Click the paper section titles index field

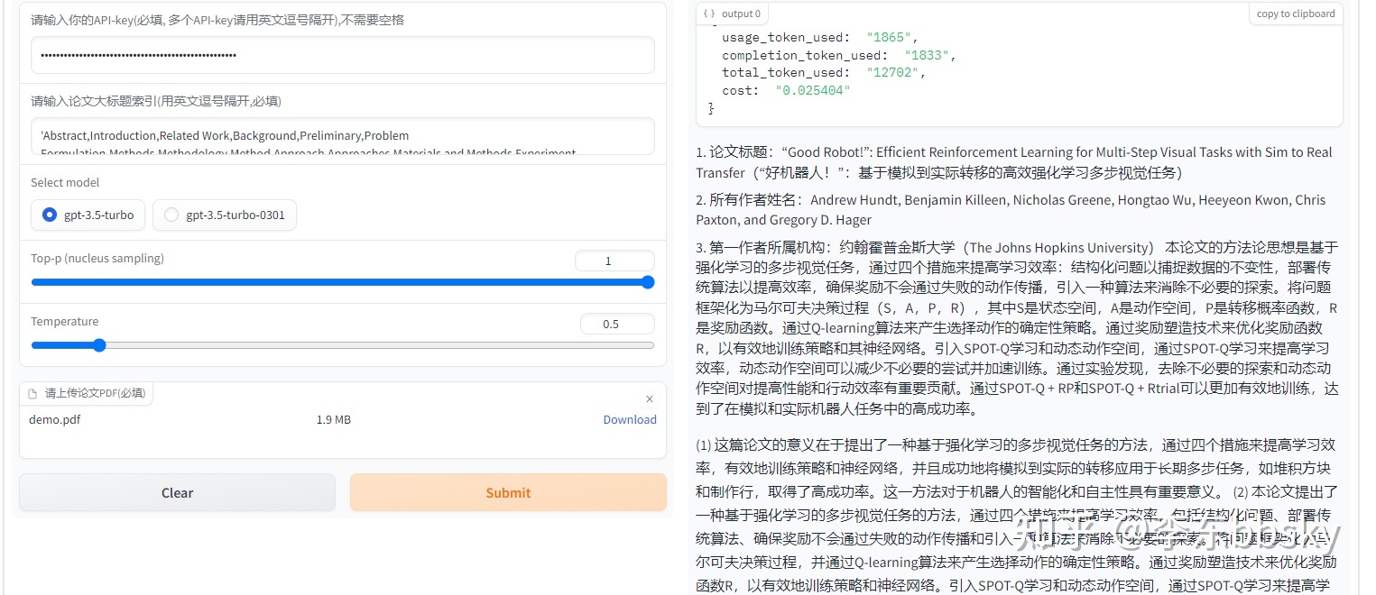tap(342, 136)
